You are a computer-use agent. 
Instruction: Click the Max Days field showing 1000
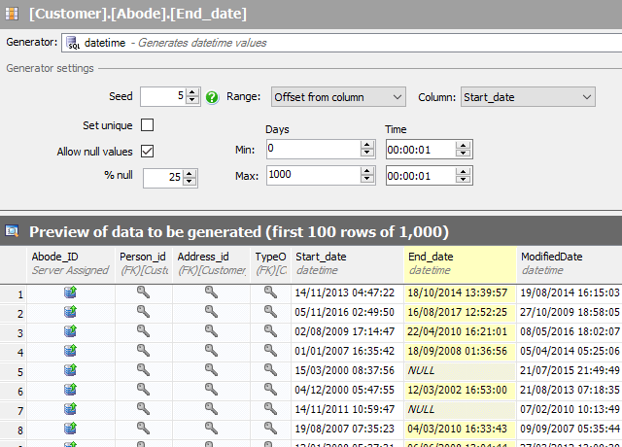(313, 175)
